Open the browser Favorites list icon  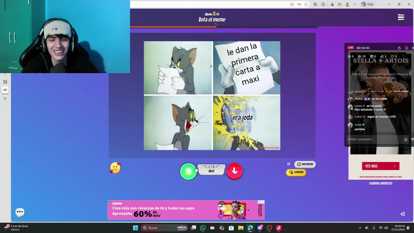339,4
